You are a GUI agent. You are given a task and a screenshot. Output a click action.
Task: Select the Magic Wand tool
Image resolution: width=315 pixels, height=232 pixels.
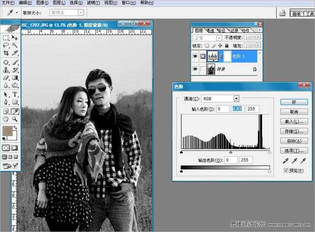(15, 46)
